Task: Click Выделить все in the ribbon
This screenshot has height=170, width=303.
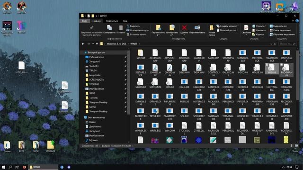Action: coord(278,26)
